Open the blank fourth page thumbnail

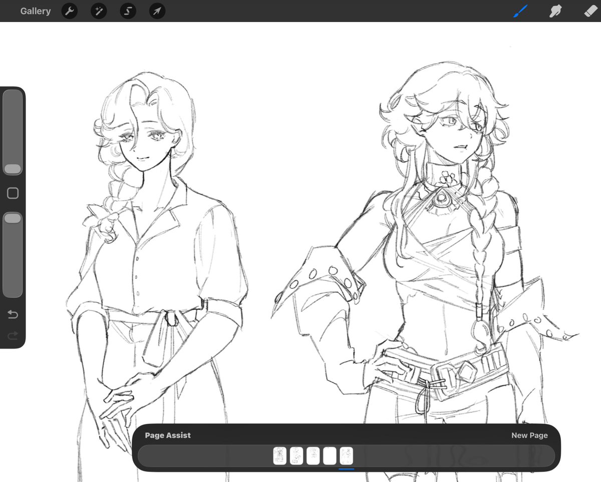point(330,456)
